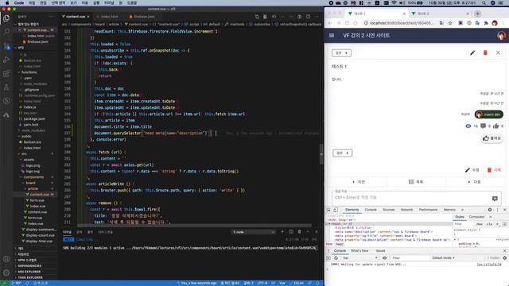509x286 pixels.
Task: Open the Default levels dropdown in the console
Action: (443, 257)
